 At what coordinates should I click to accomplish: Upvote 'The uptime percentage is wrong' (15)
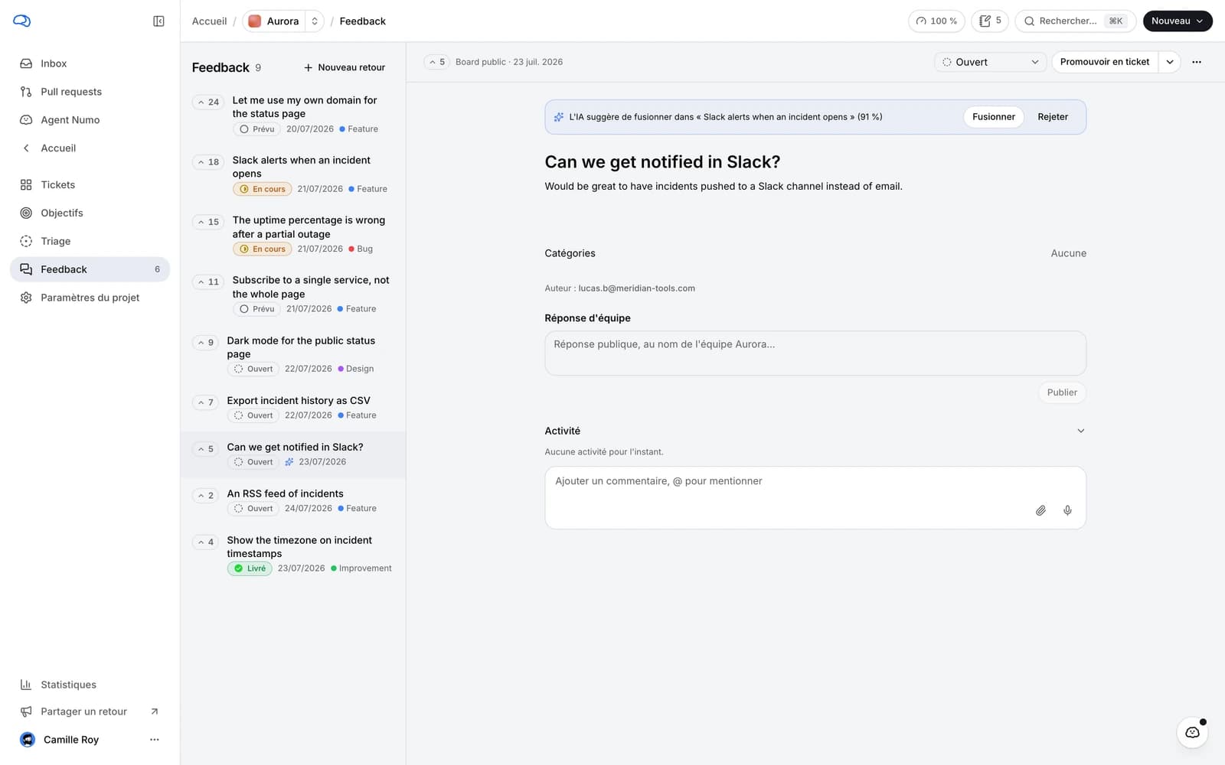(x=207, y=222)
